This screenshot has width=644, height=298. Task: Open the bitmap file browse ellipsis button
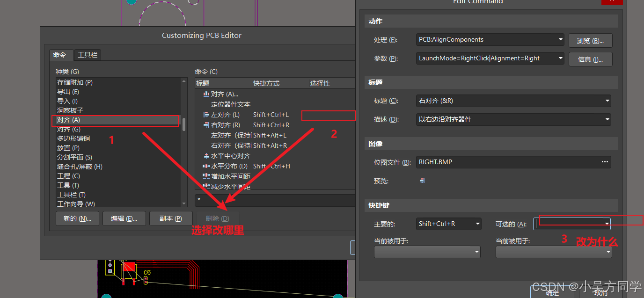(605, 162)
